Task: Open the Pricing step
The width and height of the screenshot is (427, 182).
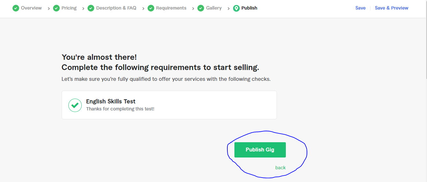Action: pos(69,8)
